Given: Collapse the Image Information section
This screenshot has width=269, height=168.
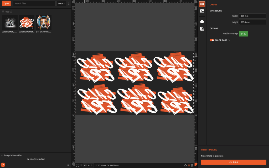Looking at the screenshot, I should coord(2,155).
